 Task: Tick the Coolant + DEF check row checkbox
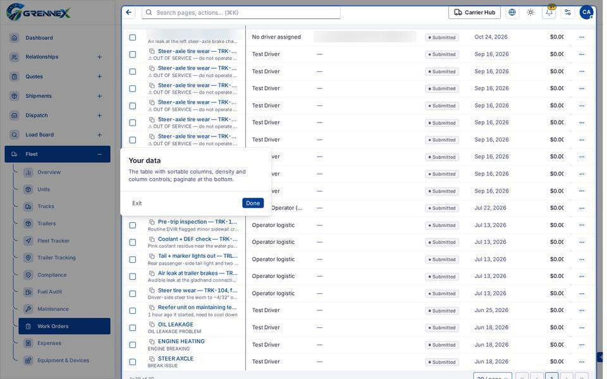(x=132, y=242)
